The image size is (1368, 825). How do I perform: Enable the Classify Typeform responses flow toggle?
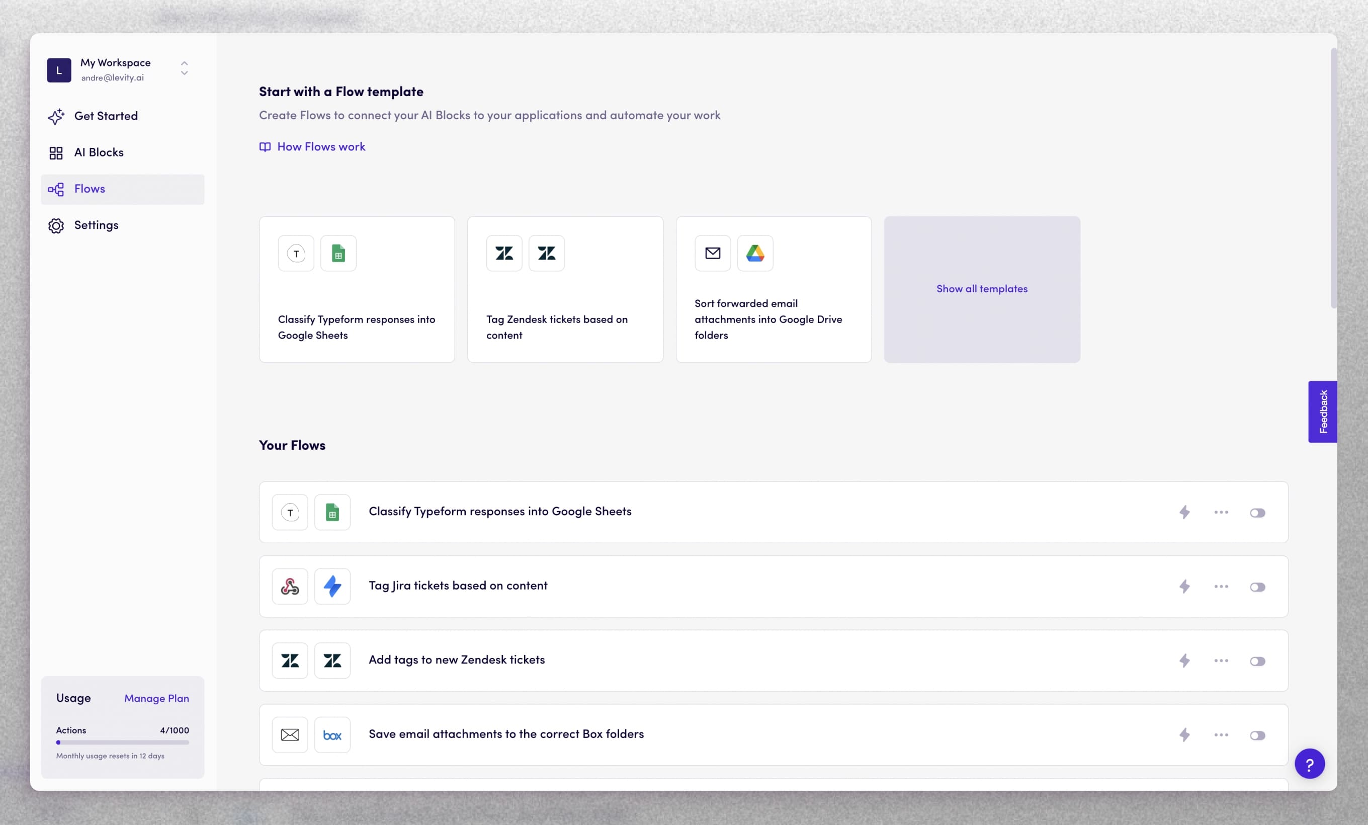[1257, 513]
